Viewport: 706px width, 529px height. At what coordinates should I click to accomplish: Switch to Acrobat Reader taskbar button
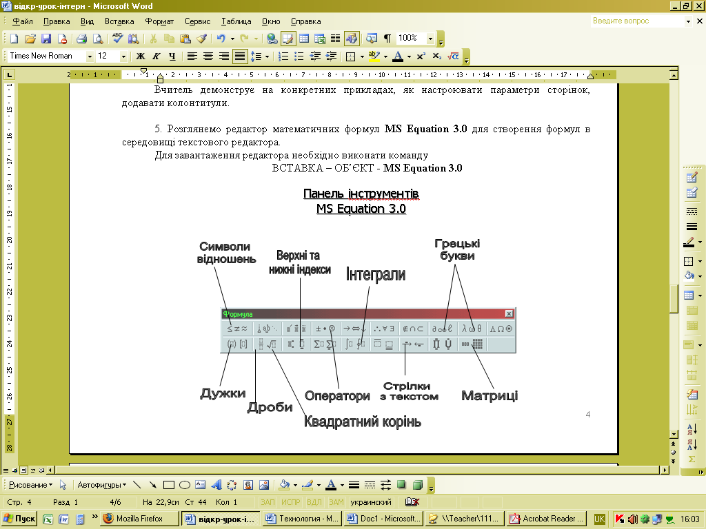point(546,519)
